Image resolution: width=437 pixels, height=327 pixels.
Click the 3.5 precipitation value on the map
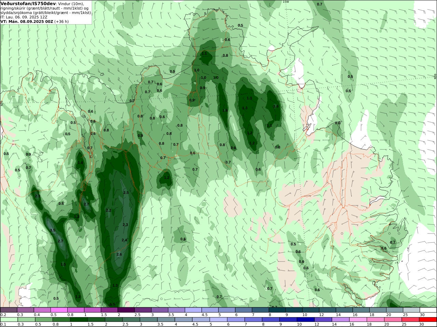coord(53,230)
